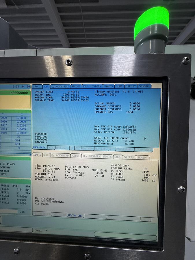
Task: Click the BLOCKS PER SEC value 0.200
Action: click(129, 141)
